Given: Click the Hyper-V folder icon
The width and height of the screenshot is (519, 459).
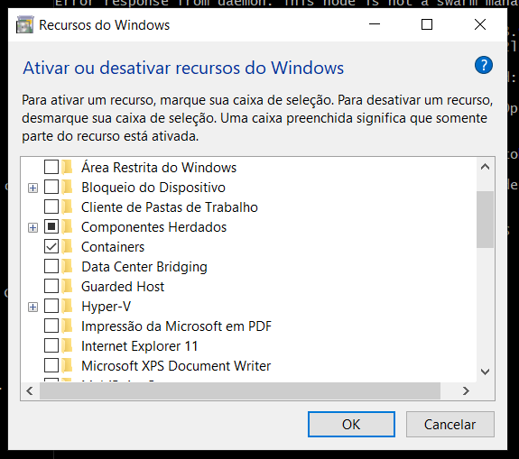Looking at the screenshot, I should tap(68, 306).
